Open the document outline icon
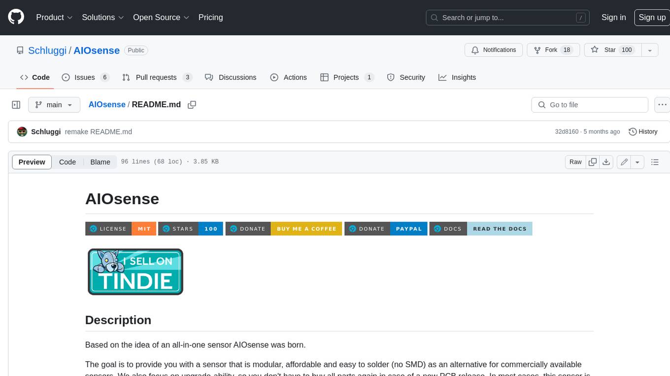 (655, 162)
